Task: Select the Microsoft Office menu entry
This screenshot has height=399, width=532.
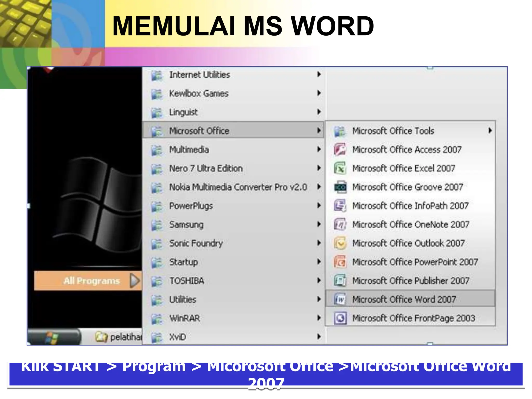Action: tap(199, 131)
